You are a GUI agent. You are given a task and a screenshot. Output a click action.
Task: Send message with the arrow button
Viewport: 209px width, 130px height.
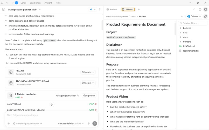[x=95, y=124]
